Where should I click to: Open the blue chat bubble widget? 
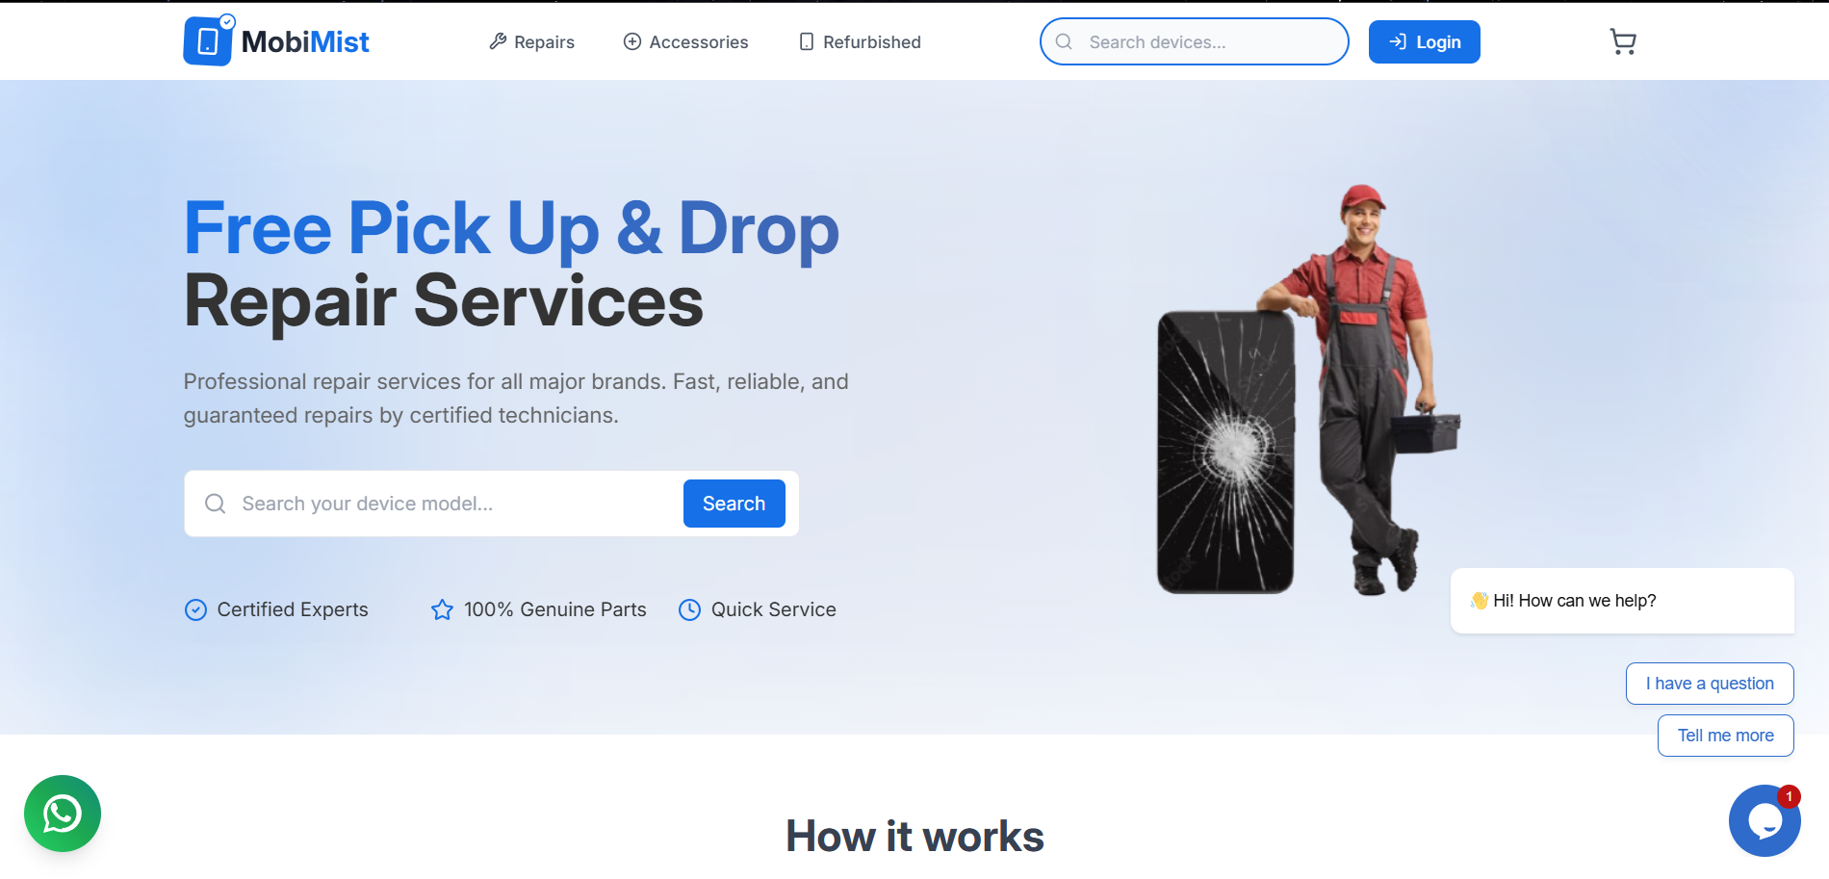coord(1765,820)
